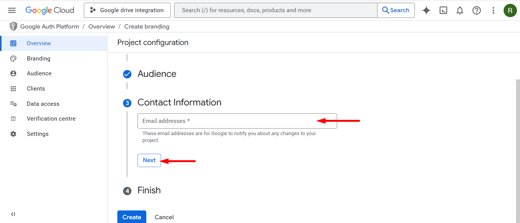Viewport: 520px width, 223px height.
Task: Open the help question mark icon
Action: click(477, 10)
